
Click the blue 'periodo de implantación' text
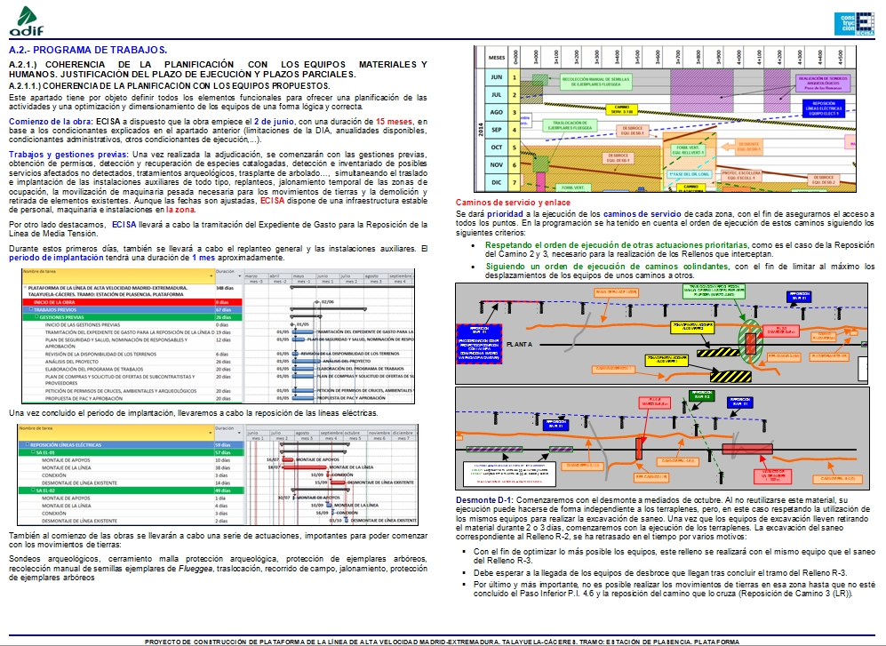56,258
